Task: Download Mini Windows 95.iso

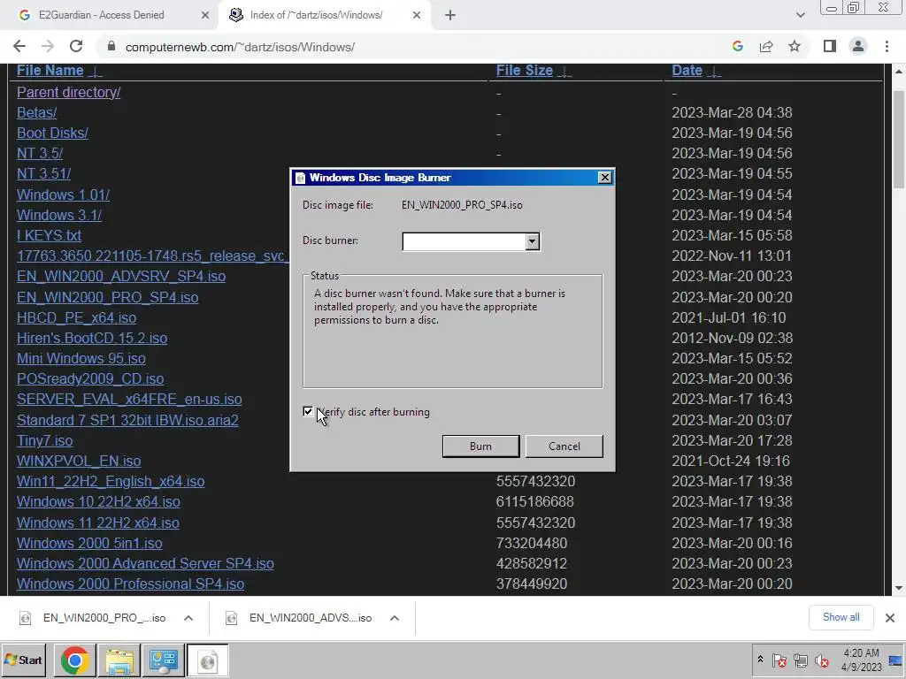Action: click(81, 359)
